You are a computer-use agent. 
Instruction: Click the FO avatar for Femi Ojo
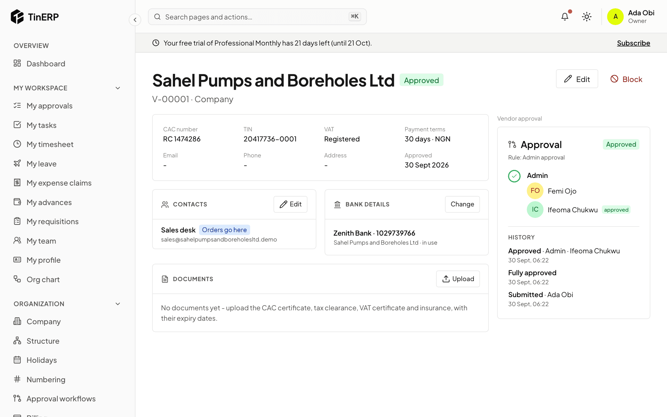pos(535,191)
